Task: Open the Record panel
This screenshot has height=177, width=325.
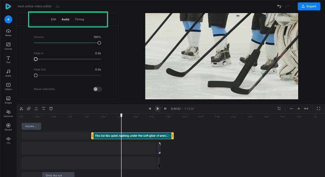Action: point(8,127)
